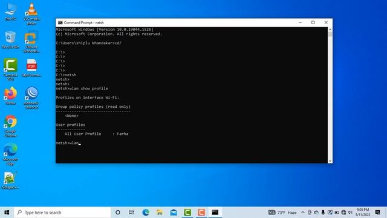Launch Notepad++ from desktop
The height and width of the screenshot is (218, 387).
(10, 180)
